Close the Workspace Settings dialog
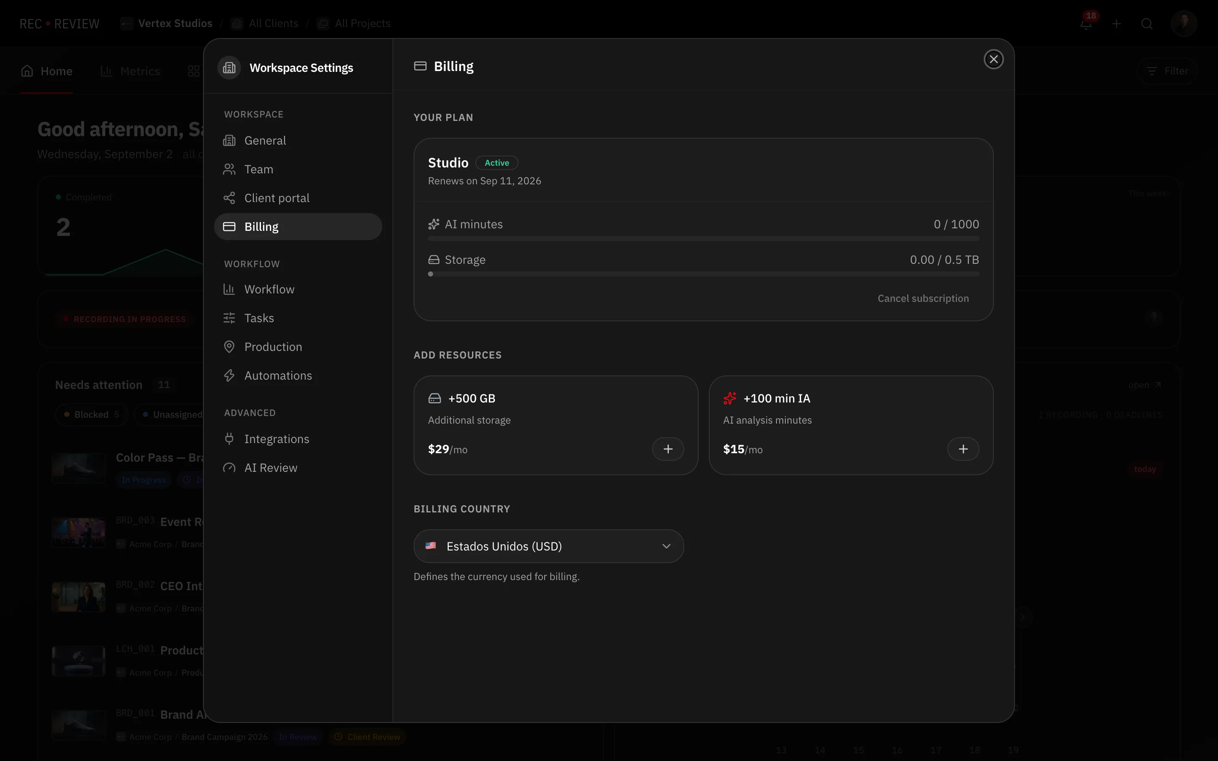Screen dimensions: 1218x761 click(x=993, y=59)
